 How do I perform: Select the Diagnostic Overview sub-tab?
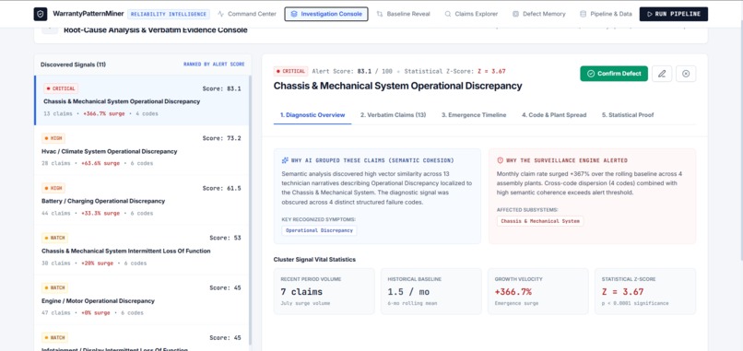coord(313,114)
